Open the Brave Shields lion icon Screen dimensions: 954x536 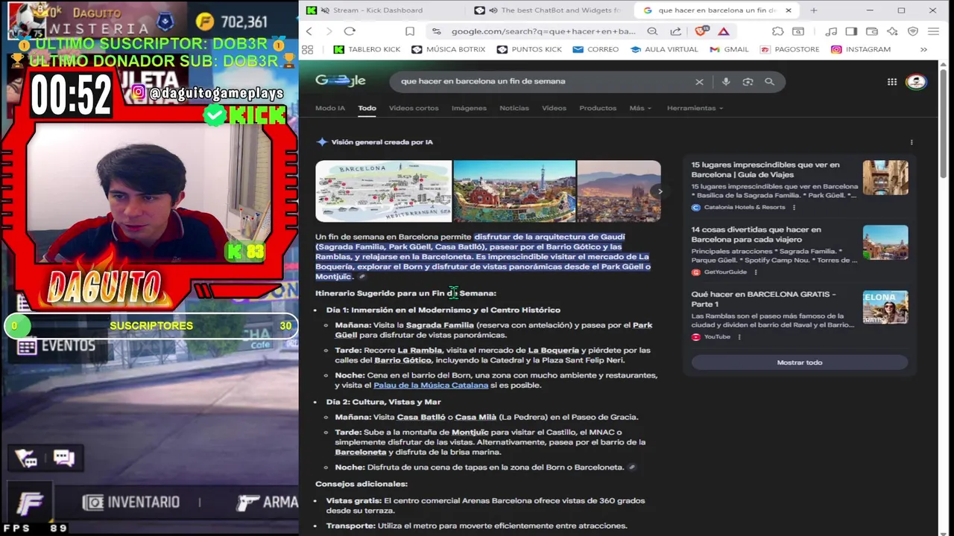tap(701, 31)
